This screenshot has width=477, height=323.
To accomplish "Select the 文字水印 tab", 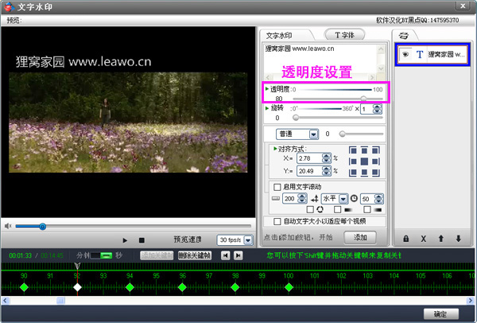I will point(281,35).
